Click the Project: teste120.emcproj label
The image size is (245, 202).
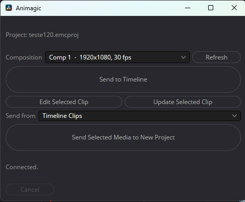[x=42, y=35]
